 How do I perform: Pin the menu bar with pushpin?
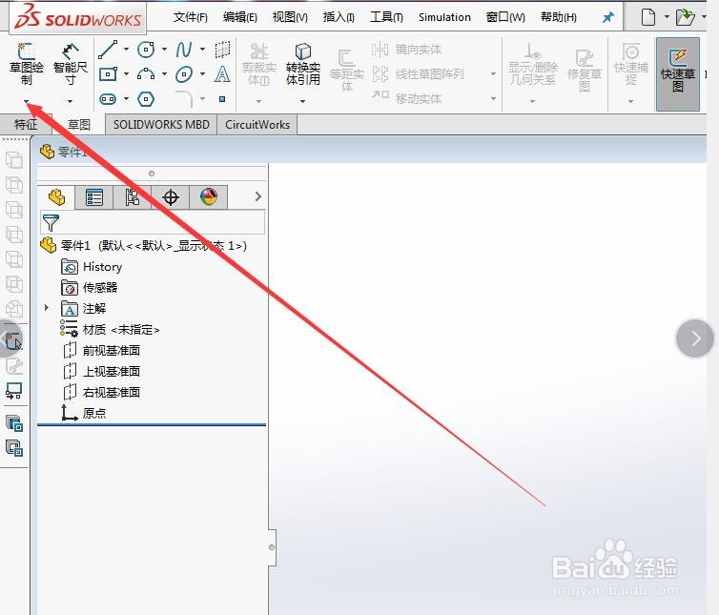(608, 17)
